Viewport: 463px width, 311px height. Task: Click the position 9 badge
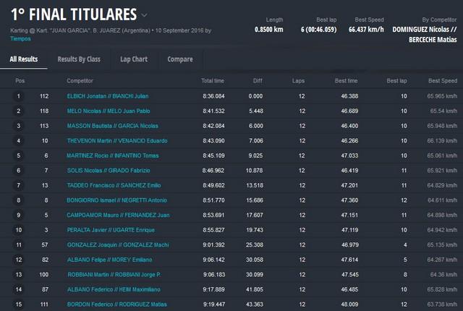[x=19, y=215]
